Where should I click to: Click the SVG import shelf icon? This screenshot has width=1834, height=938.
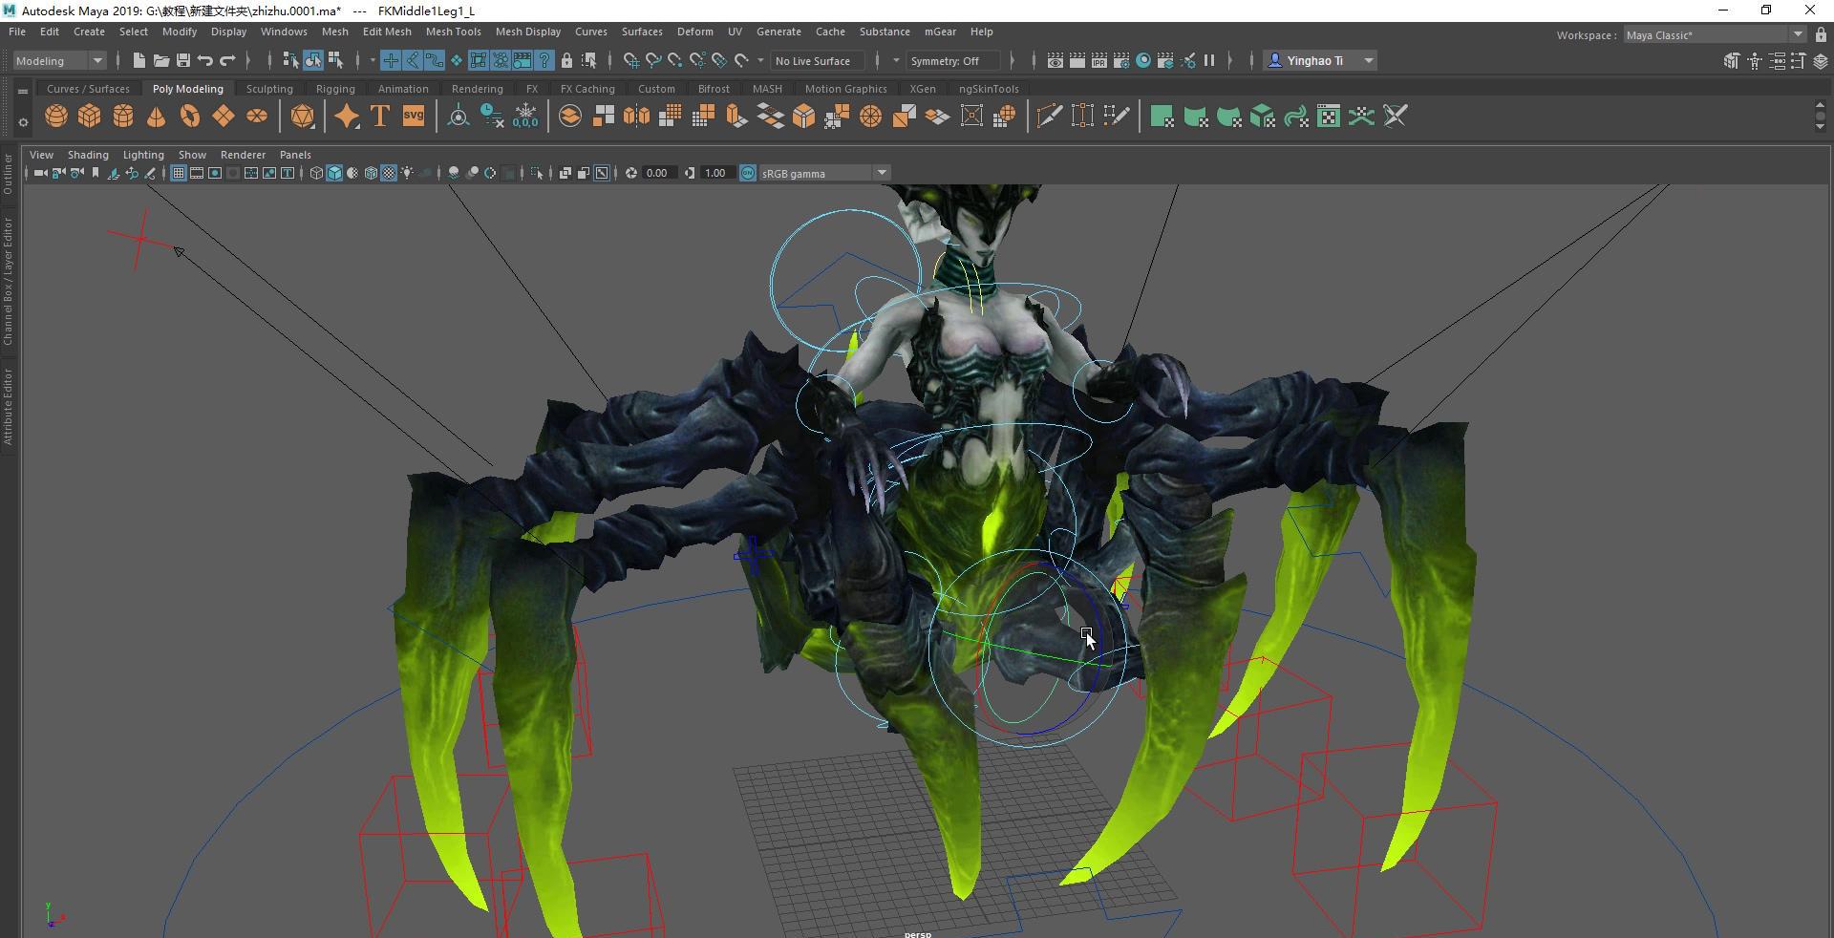point(414,117)
